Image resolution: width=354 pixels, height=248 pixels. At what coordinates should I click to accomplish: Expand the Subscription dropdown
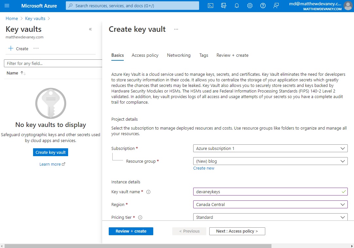point(270,149)
